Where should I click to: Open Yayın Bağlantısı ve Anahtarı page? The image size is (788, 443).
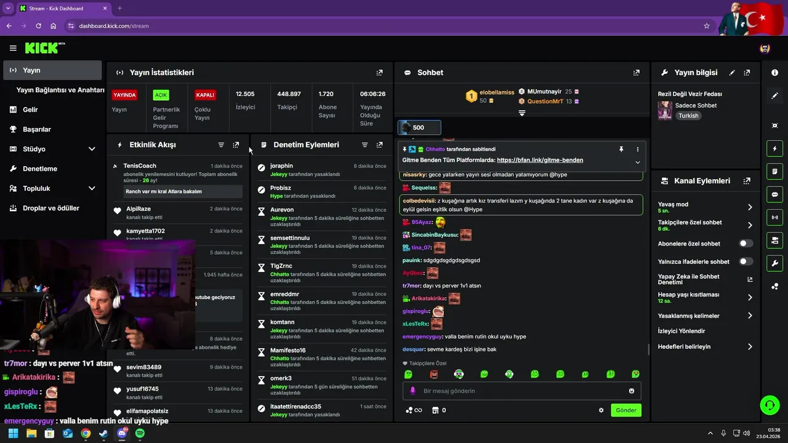(60, 90)
